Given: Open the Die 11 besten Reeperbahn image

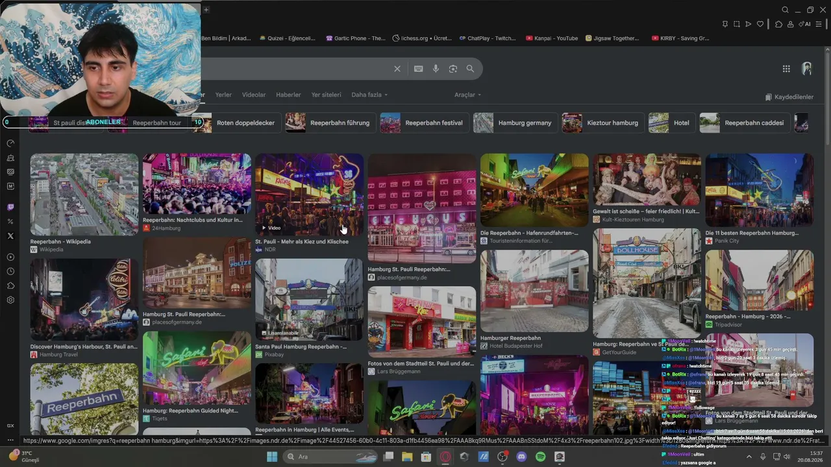Looking at the screenshot, I should 759,190.
